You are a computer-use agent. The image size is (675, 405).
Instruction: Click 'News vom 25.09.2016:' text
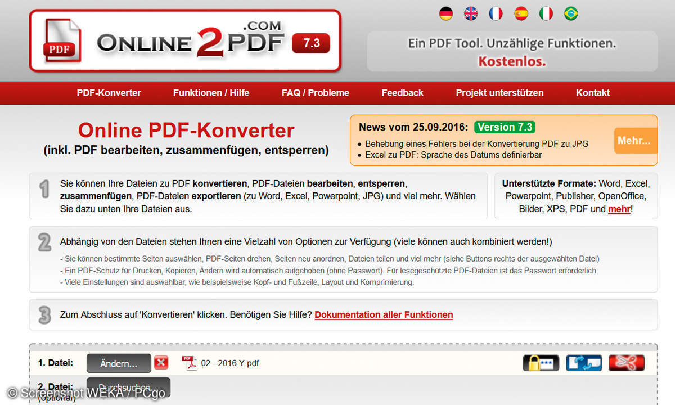(415, 127)
